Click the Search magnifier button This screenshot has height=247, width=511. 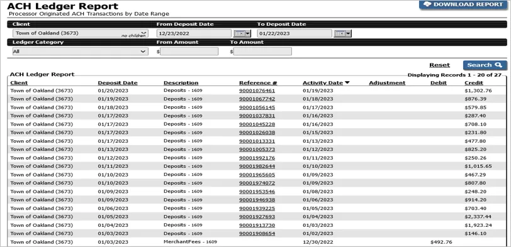click(485, 65)
